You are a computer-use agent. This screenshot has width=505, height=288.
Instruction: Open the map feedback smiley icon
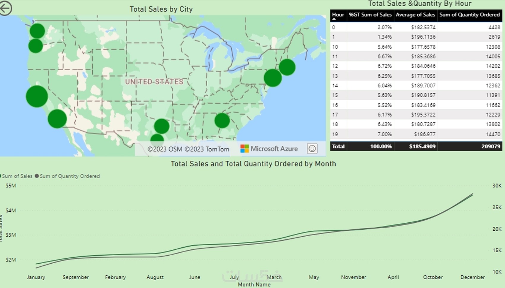(x=312, y=148)
